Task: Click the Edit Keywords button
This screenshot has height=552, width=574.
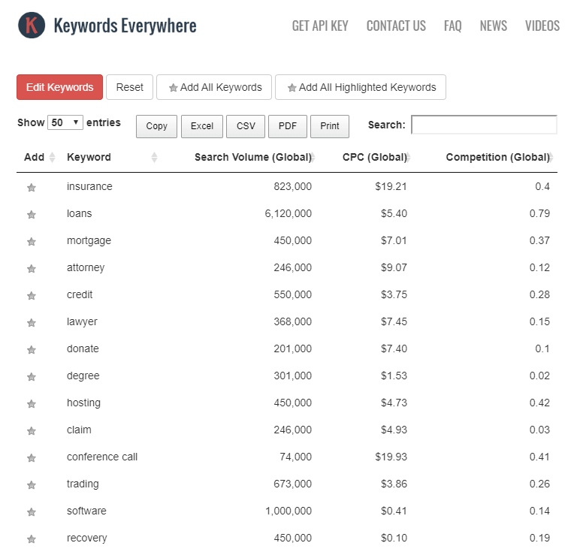Action: [59, 87]
